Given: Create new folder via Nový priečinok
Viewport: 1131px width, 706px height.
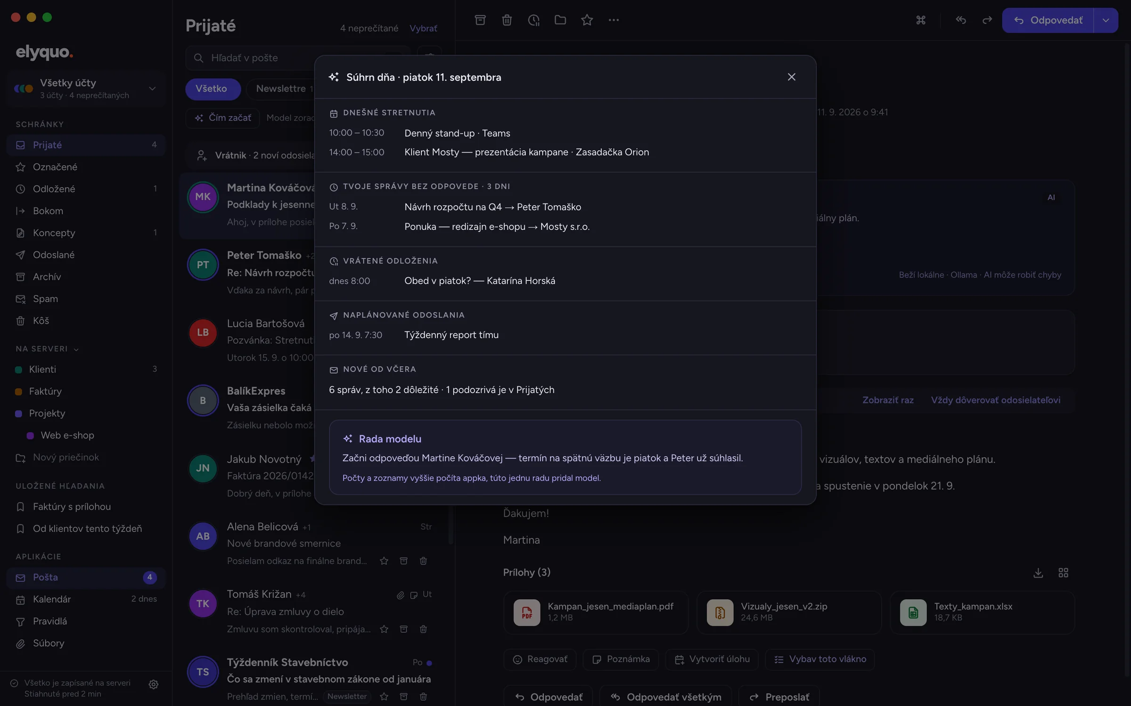Looking at the screenshot, I should point(86,457).
